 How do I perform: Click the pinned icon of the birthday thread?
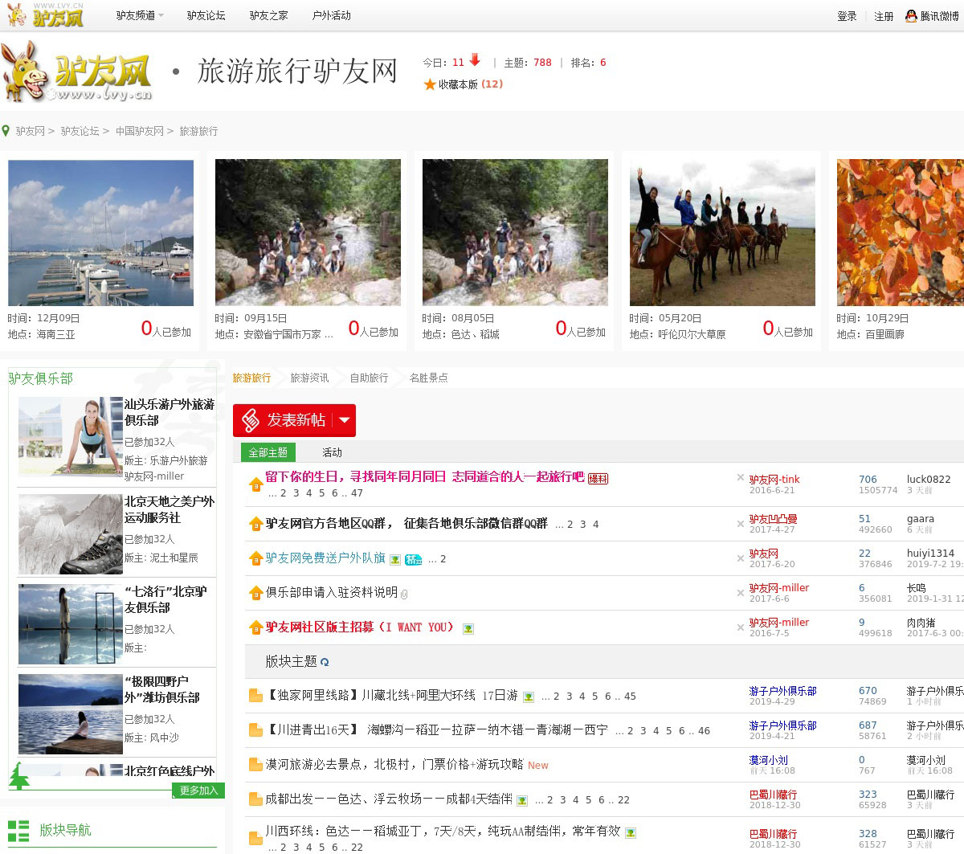255,484
